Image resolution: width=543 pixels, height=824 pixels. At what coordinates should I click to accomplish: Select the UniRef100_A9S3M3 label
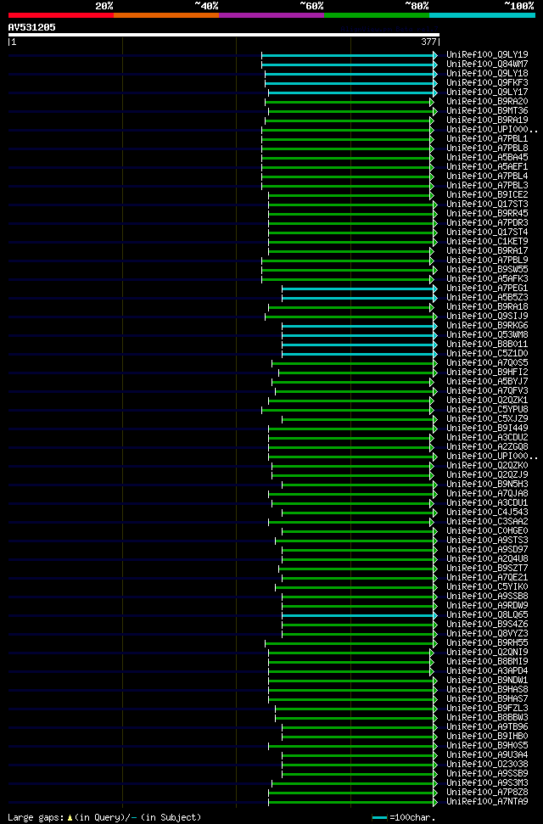click(487, 783)
